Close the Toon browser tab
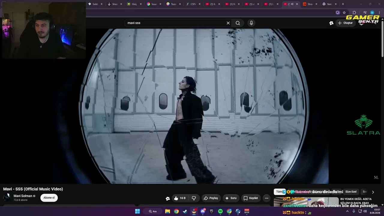 pyautogui.click(x=180, y=4)
